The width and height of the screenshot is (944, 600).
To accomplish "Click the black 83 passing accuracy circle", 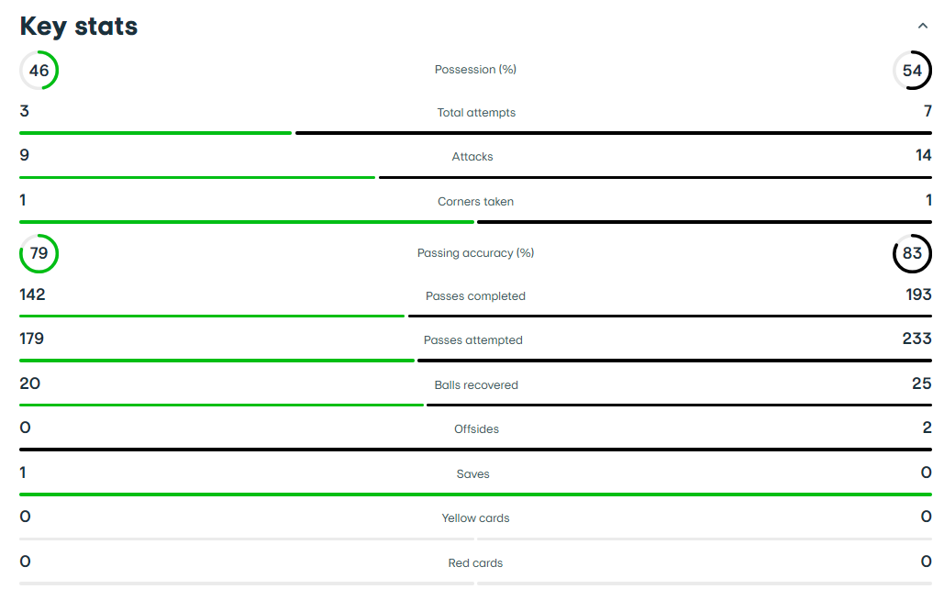I will pyautogui.click(x=912, y=253).
